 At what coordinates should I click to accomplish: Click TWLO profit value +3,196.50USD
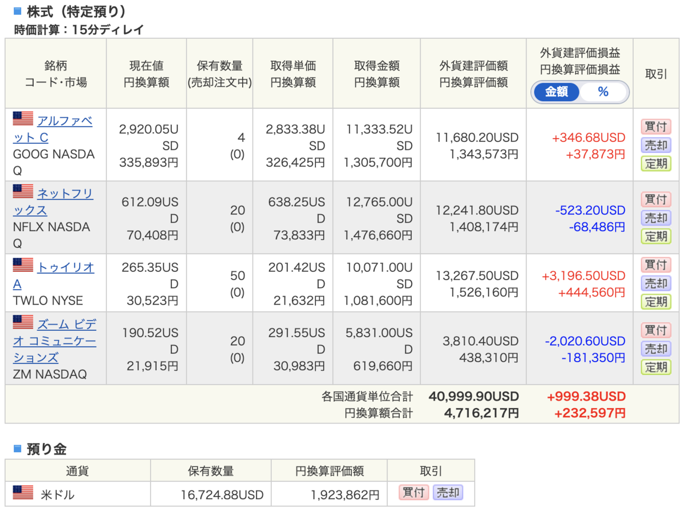coord(583,276)
